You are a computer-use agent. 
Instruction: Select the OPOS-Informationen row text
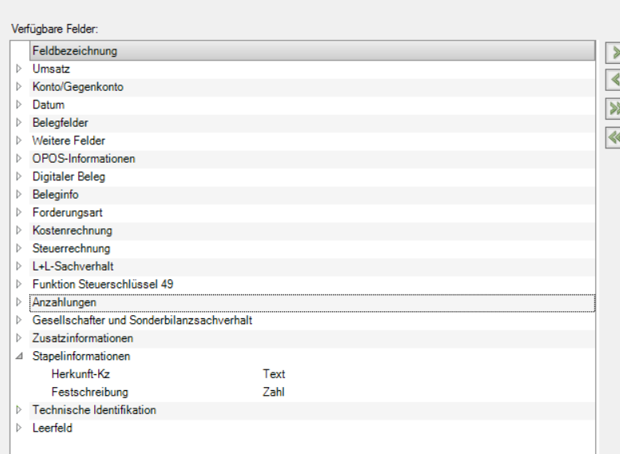point(84,159)
